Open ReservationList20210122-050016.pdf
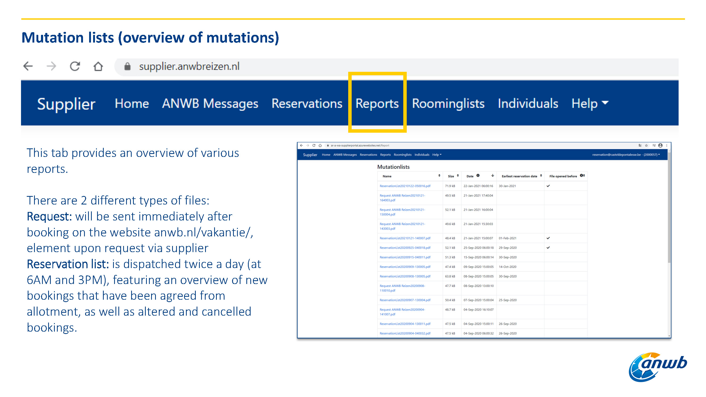 pyautogui.click(x=405, y=186)
